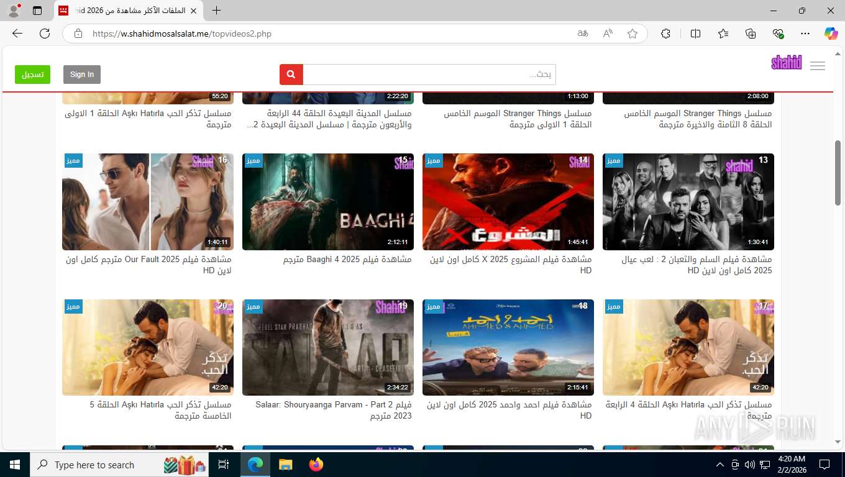Focus the بحث search input field
Screen dimensions: 845x477
[x=429, y=75]
